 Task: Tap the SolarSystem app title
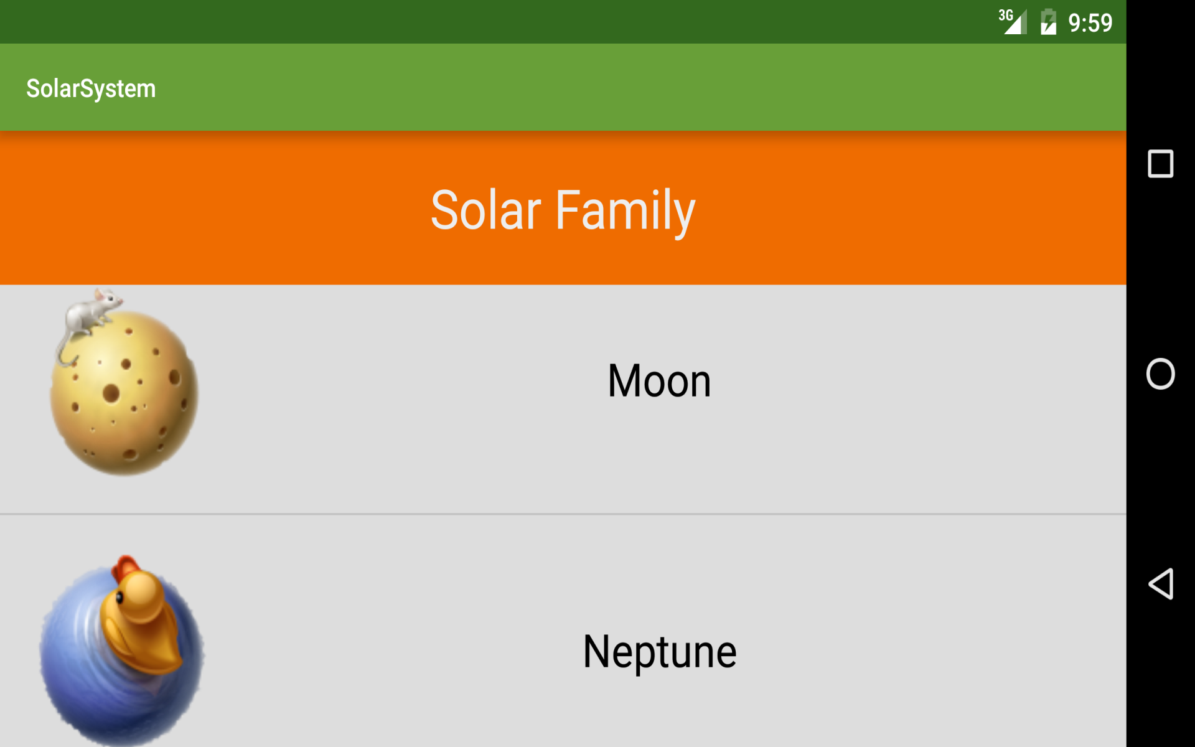(x=91, y=87)
